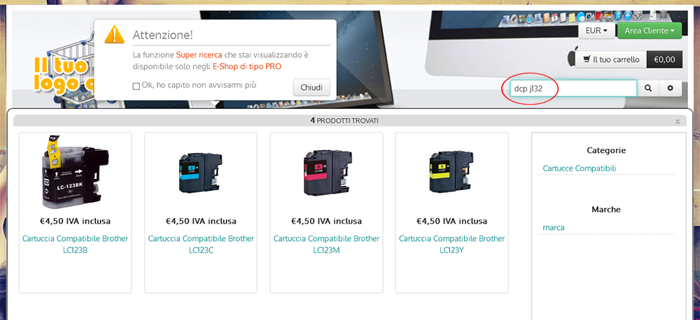Open Cartuccia Compatibile Brother LC123B link
The height and width of the screenshot is (320, 700).
75,245
